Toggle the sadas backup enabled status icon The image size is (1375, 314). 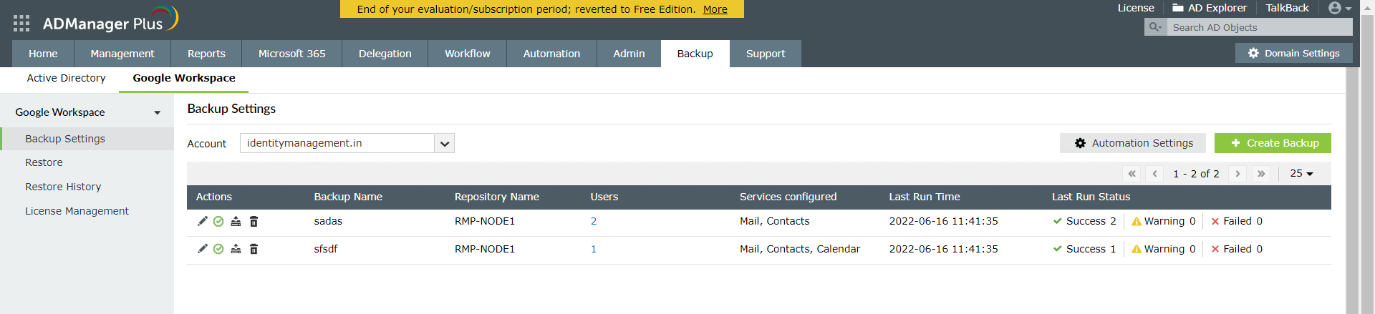coord(218,221)
